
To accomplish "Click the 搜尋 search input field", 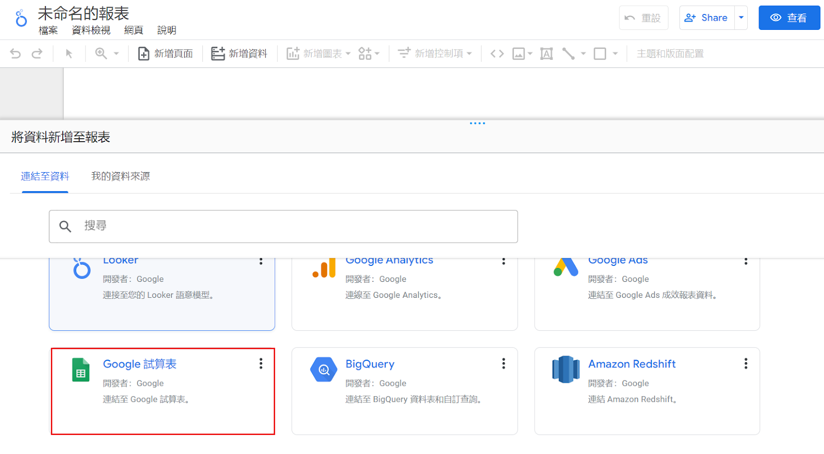I will click(283, 226).
